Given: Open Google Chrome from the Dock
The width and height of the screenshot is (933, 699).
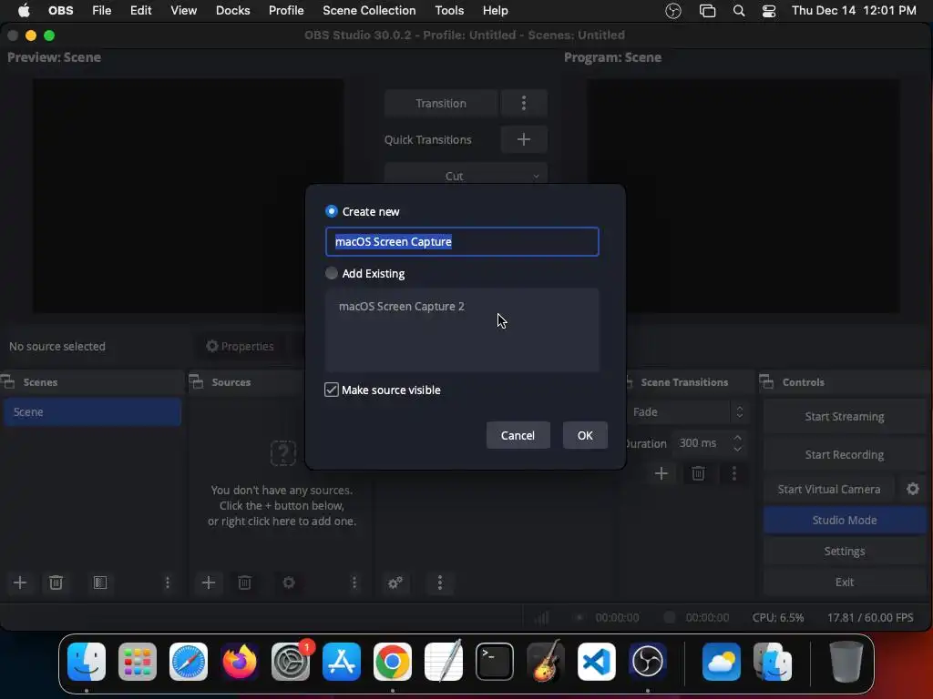Looking at the screenshot, I should pyautogui.click(x=393, y=661).
